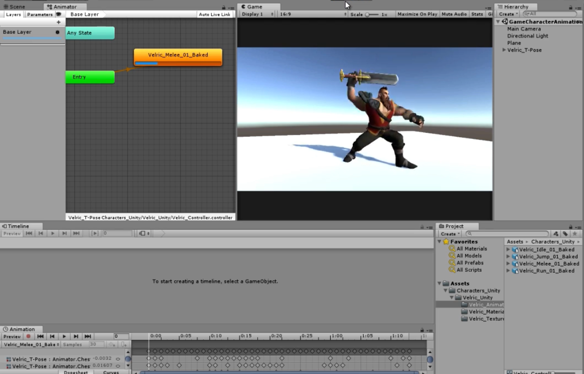This screenshot has height=374, width=584.
Task: Open the Velric_Animations folder
Action: coord(482,304)
